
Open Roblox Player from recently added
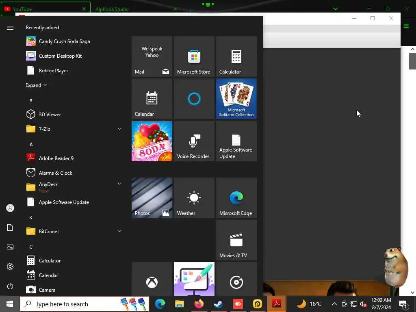click(x=74, y=71)
